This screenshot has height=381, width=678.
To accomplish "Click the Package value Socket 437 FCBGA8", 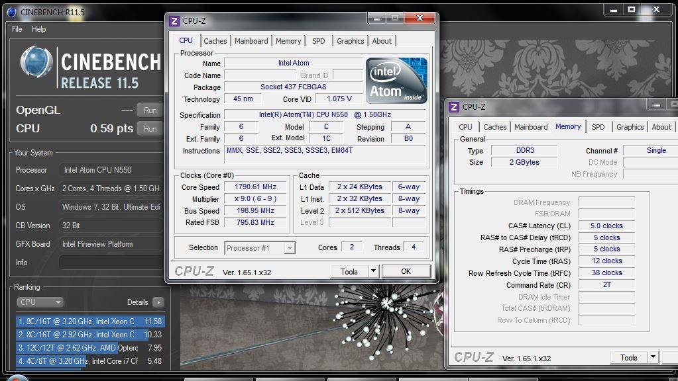I will pos(293,87).
